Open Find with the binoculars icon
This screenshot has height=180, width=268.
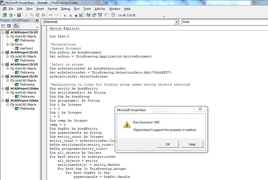(43, 15)
